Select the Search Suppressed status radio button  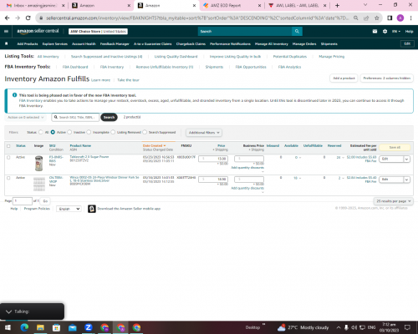[x=145, y=132]
